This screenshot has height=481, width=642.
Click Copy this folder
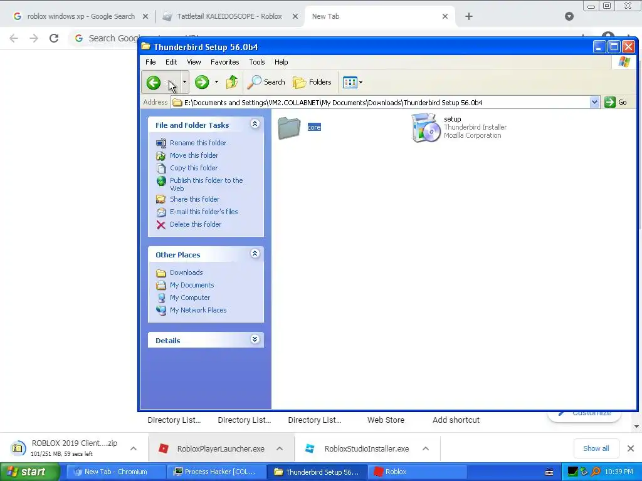[x=194, y=168]
